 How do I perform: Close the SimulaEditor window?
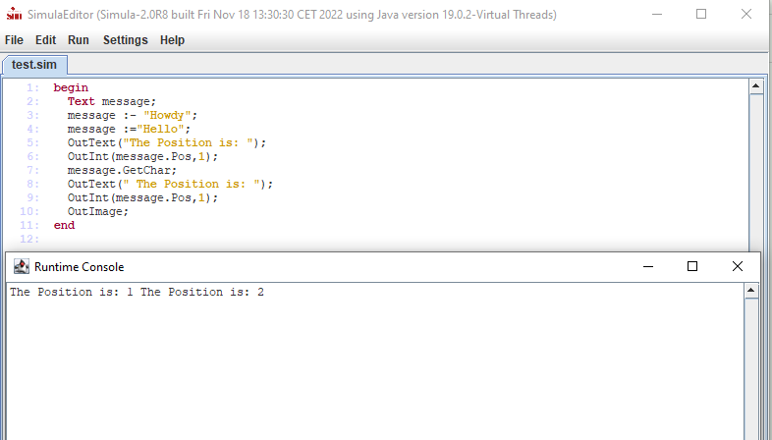pyautogui.click(x=745, y=15)
